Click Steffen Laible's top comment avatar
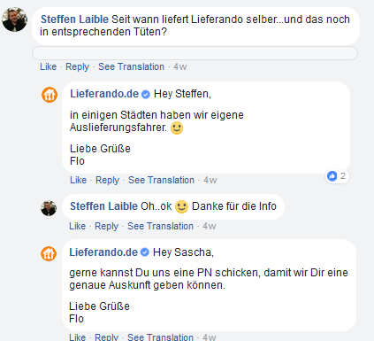374x341 pixels. (x=15, y=19)
